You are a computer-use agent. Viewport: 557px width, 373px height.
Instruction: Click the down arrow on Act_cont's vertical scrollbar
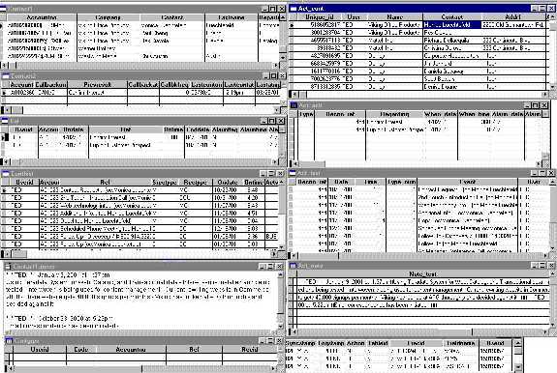(x=552, y=86)
